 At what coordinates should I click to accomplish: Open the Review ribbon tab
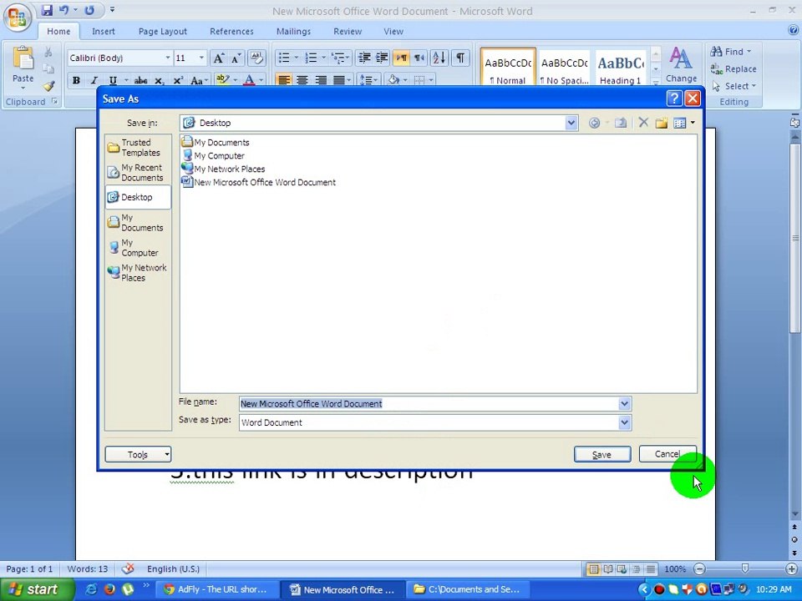(x=348, y=31)
